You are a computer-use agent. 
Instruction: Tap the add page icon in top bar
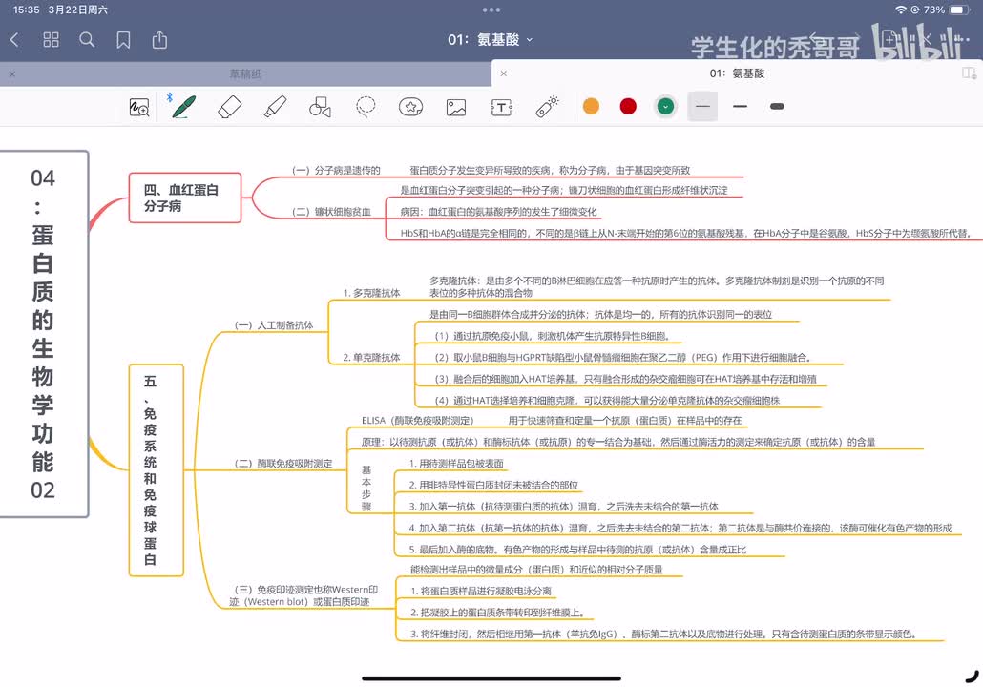(x=889, y=39)
